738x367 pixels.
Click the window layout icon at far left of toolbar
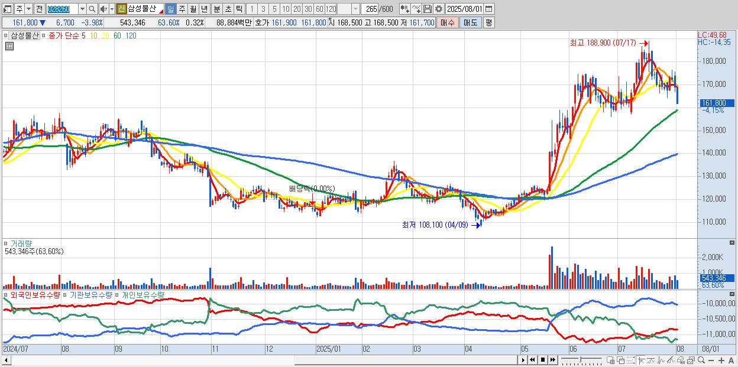point(7,9)
